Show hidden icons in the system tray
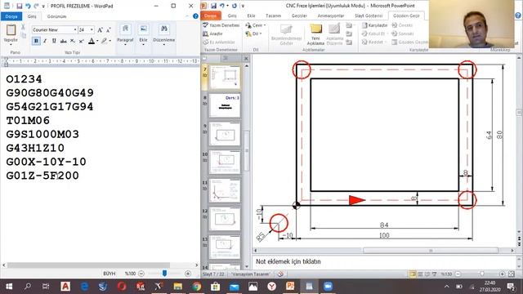This screenshot has width=523, height=294. (447, 287)
